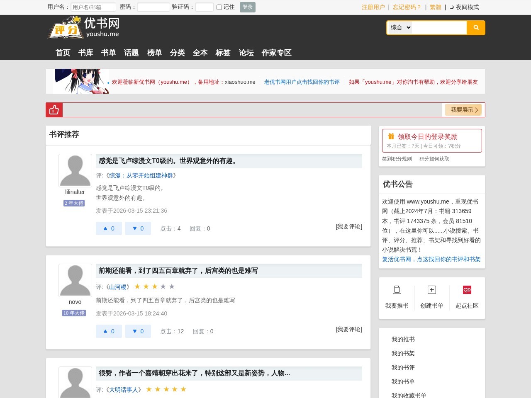Screen dimensions: 531x398
Task: Open the 综合 search category dropdown
Action: tap(399, 27)
